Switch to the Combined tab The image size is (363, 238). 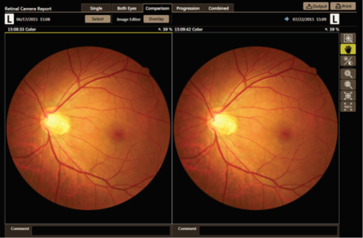tap(219, 8)
